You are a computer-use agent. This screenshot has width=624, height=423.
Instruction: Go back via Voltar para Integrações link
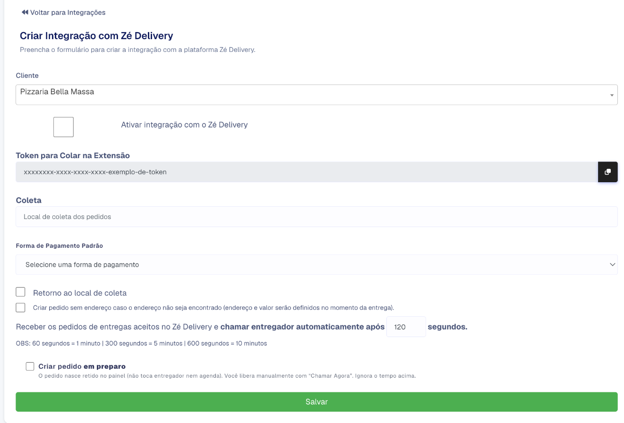point(63,12)
